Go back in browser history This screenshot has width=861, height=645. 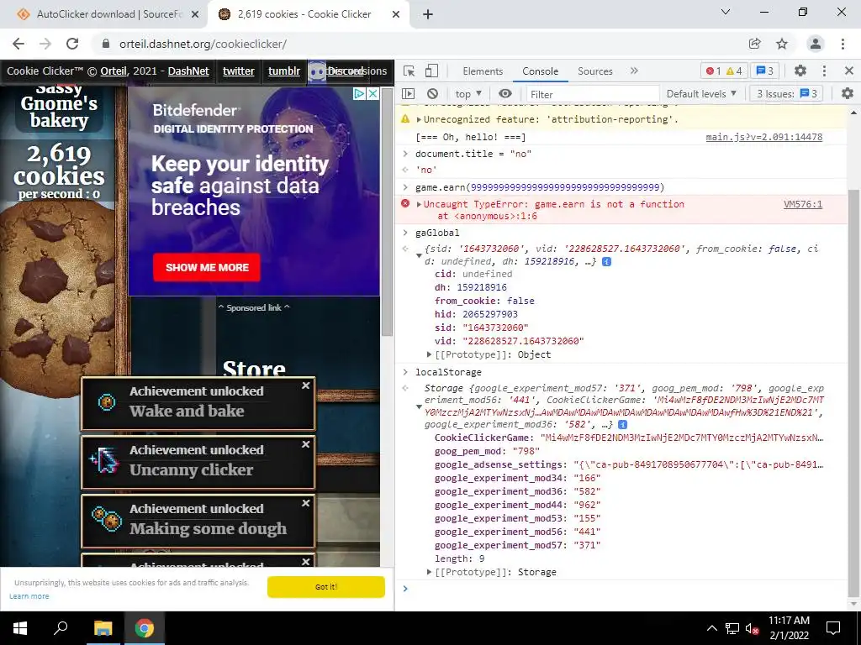pyautogui.click(x=18, y=44)
